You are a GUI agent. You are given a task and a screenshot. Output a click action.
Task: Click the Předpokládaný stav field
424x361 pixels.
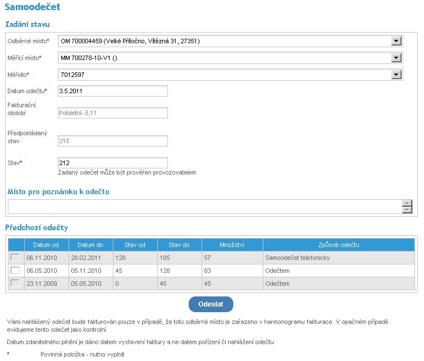(113, 140)
